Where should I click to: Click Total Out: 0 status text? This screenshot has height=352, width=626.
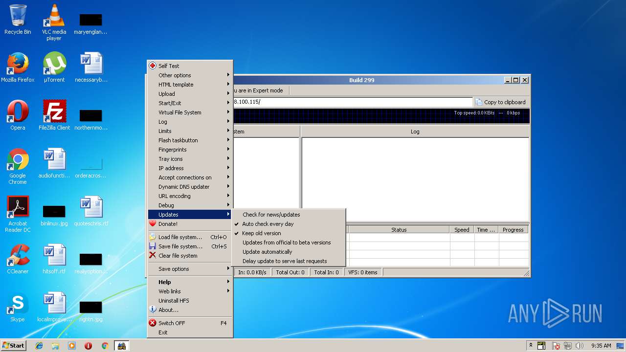click(290, 272)
